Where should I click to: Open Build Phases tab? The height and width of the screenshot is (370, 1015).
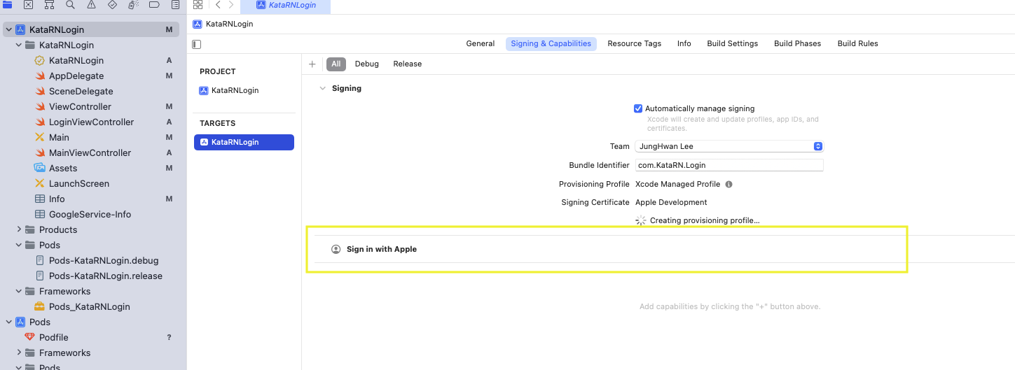798,43
